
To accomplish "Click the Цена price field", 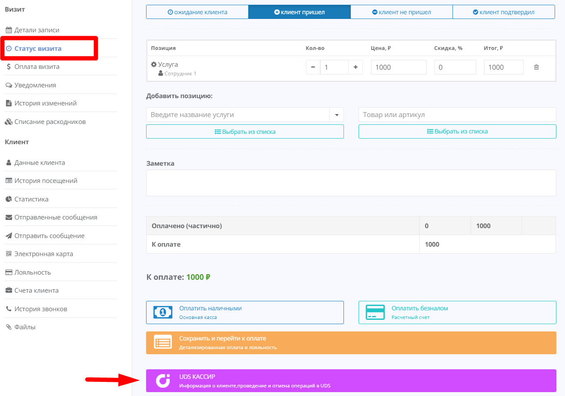I will click(399, 67).
